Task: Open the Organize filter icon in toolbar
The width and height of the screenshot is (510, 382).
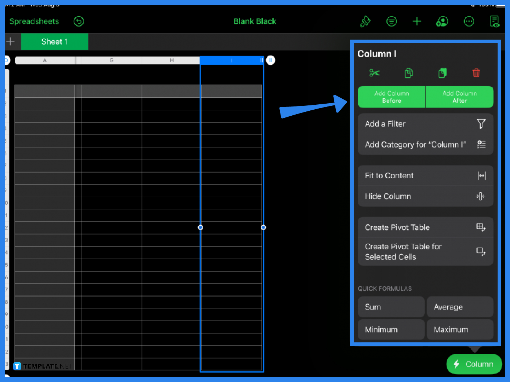Action: coord(391,22)
